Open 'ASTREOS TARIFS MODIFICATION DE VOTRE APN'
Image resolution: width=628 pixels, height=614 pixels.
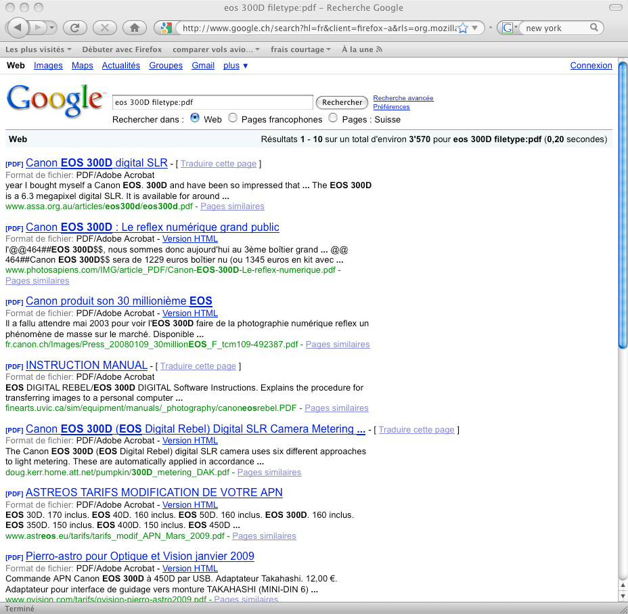click(154, 492)
